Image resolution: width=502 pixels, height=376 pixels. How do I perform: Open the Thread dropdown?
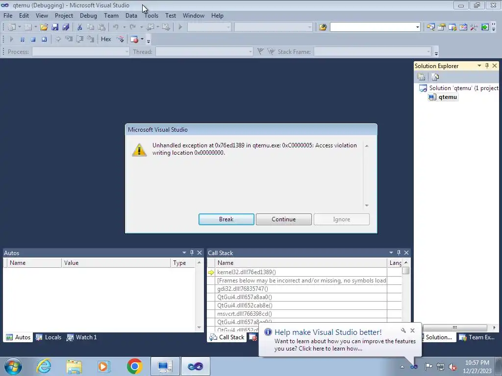coord(251,51)
